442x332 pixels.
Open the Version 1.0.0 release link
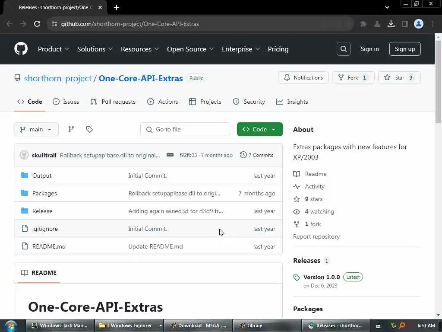click(322, 277)
